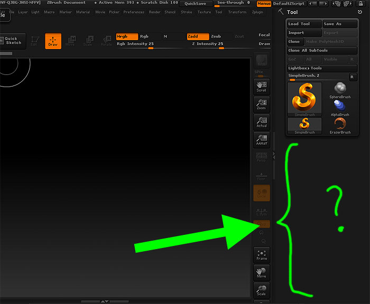This screenshot has width=370, height=304.
Task: Open the Layer menu
Action: pos(23,12)
